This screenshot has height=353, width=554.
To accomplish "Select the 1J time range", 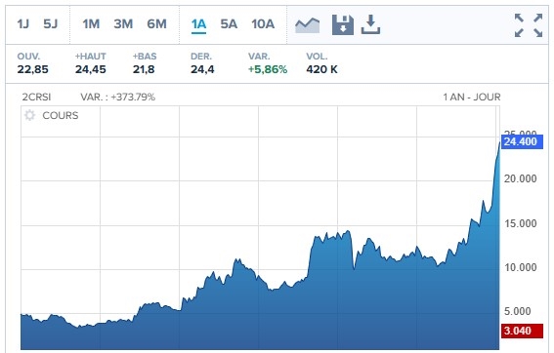I will [x=23, y=24].
